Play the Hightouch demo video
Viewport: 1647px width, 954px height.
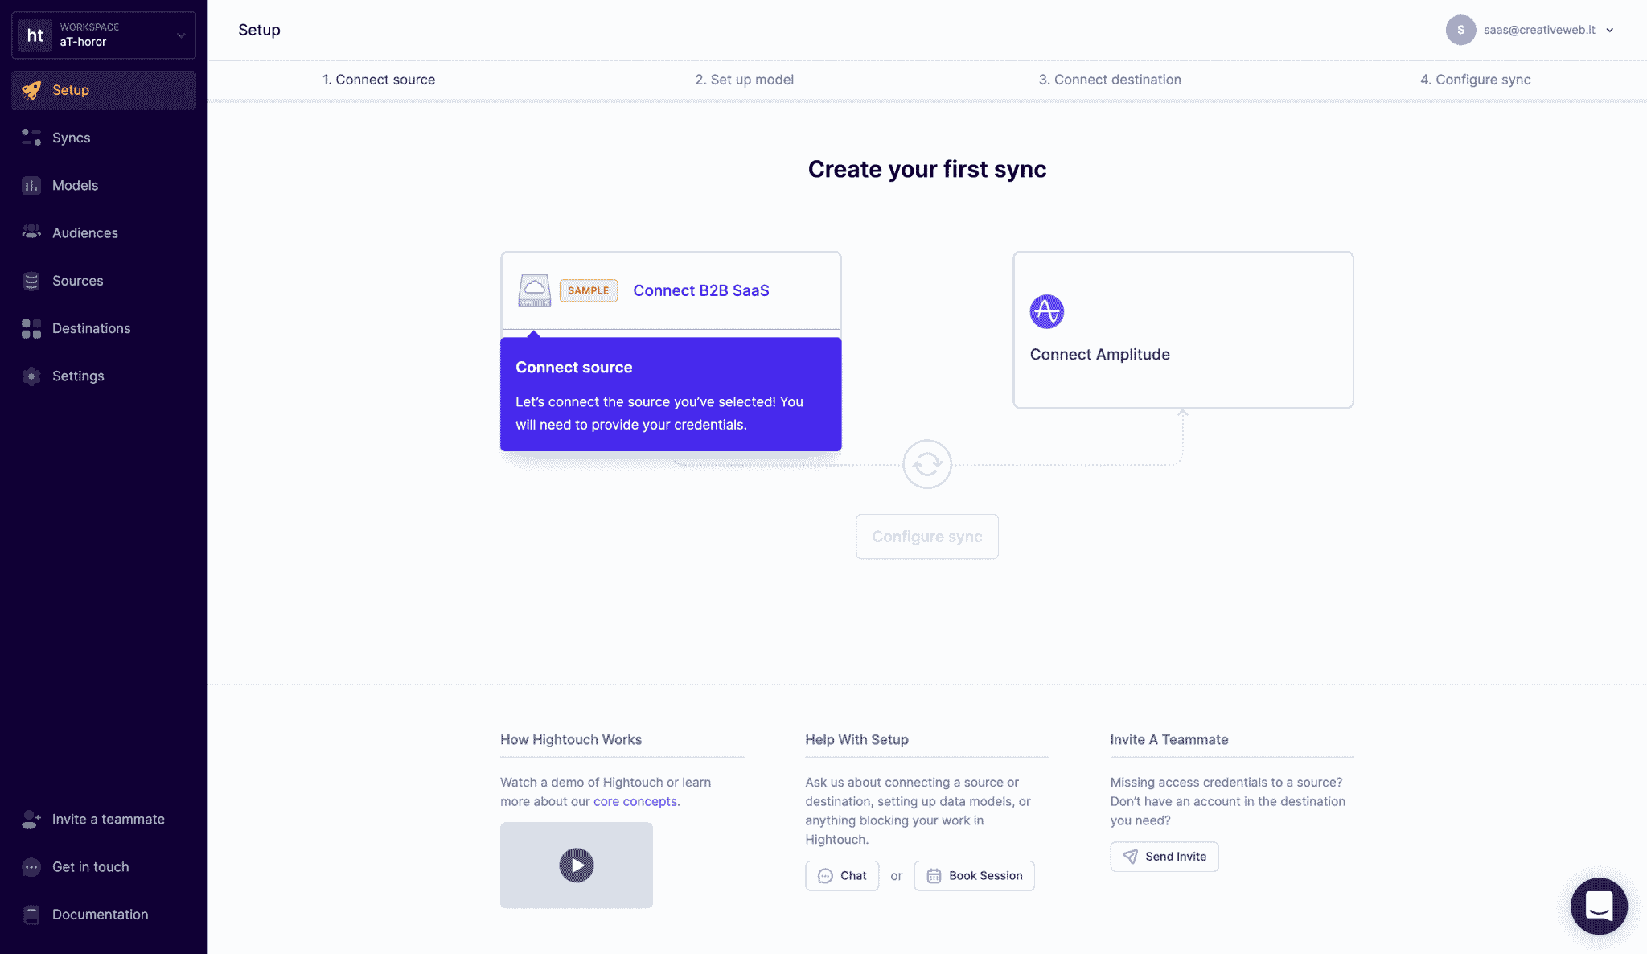click(577, 866)
